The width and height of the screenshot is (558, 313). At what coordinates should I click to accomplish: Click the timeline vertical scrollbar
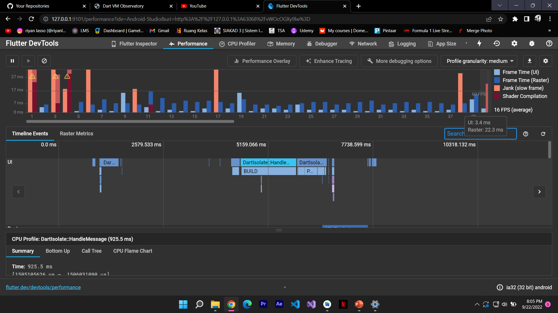pos(549,150)
